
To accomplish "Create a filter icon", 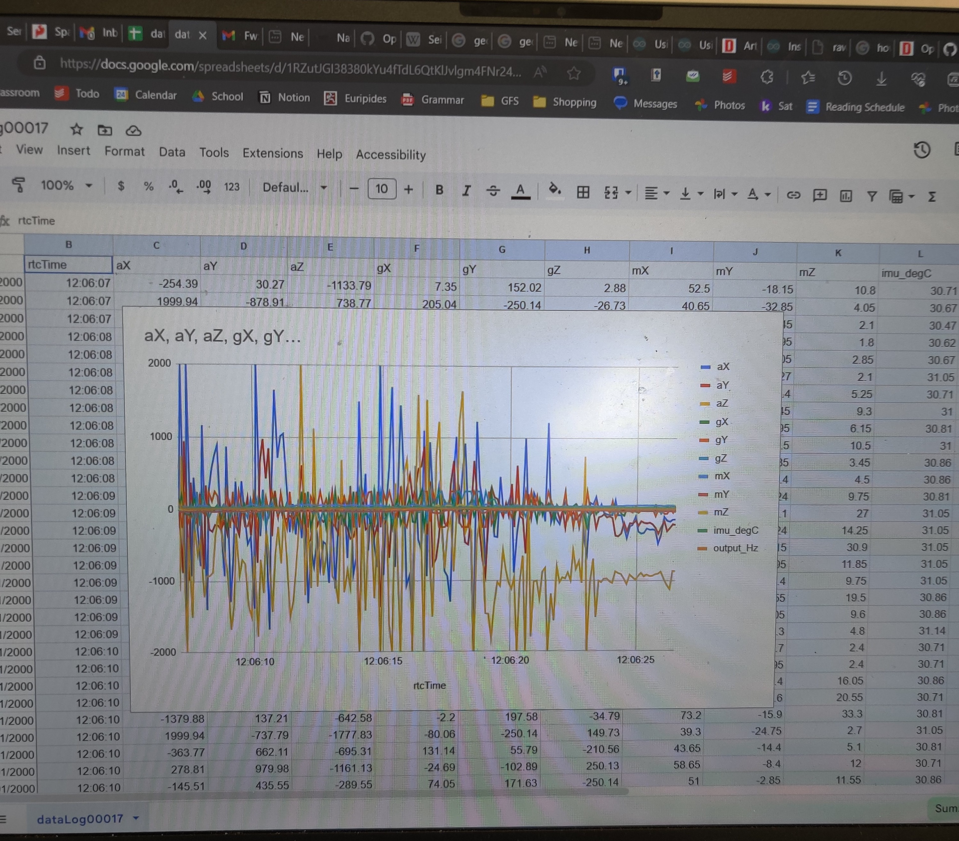I will pyautogui.click(x=872, y=196).
